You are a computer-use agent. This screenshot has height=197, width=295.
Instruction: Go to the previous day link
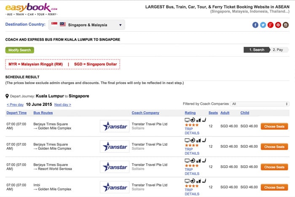pos(15,105)
